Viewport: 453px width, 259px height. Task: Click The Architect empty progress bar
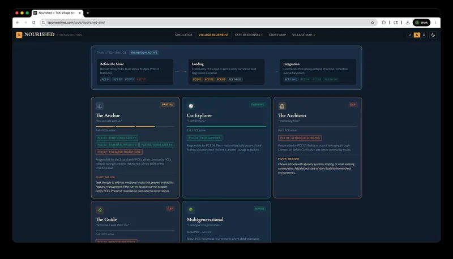[x=318, y=126]
